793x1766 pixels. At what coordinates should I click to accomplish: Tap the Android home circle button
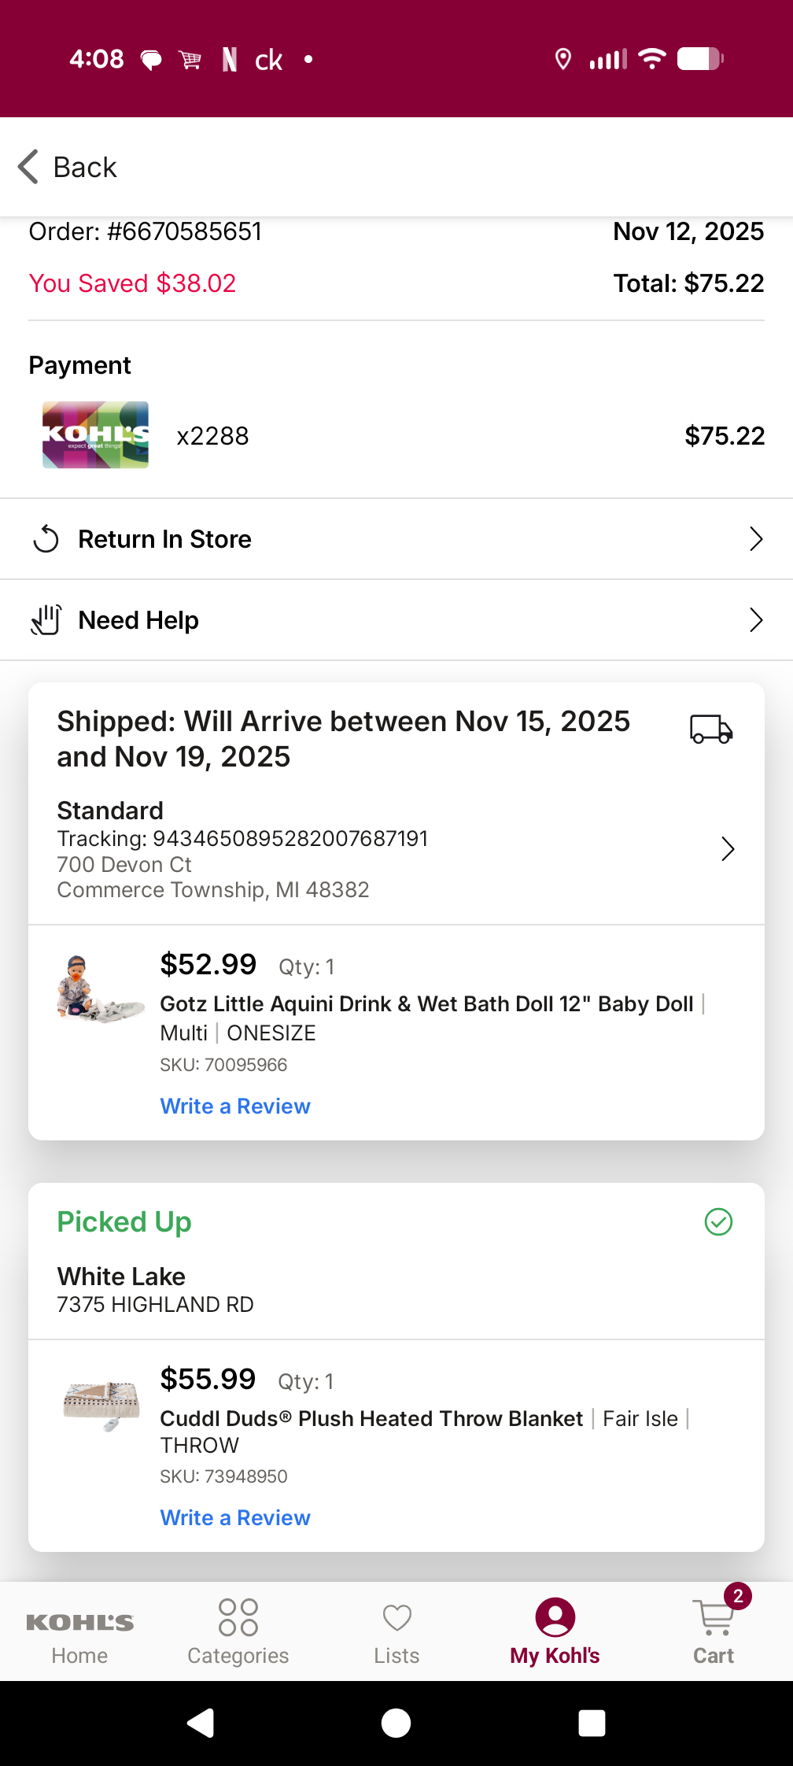396,1724
